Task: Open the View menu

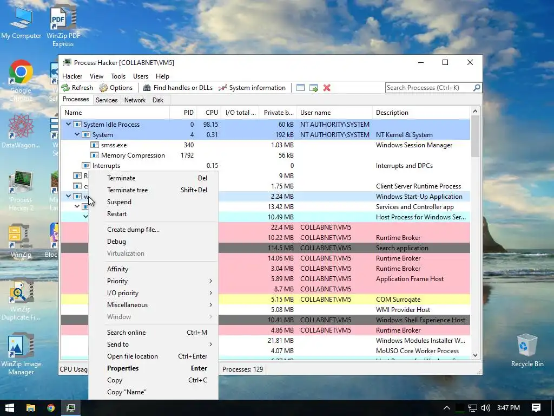Action: (x=96, y=76)
